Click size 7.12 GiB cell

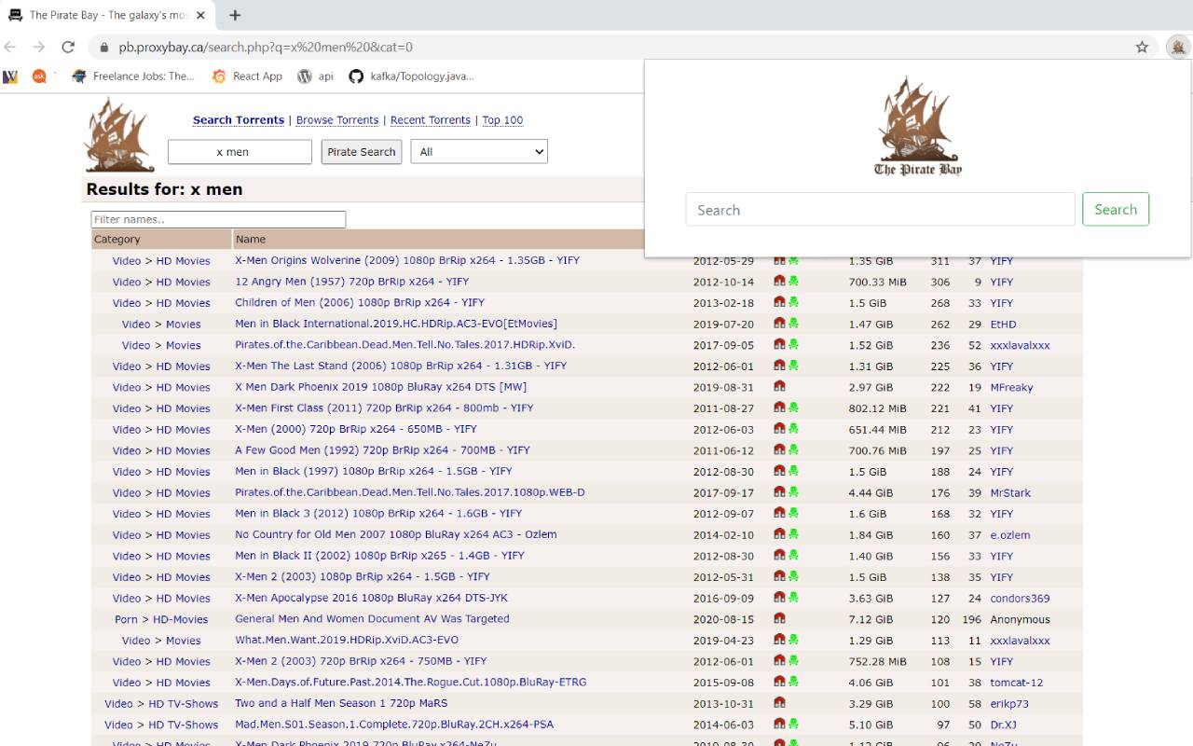tap(871, 619)
